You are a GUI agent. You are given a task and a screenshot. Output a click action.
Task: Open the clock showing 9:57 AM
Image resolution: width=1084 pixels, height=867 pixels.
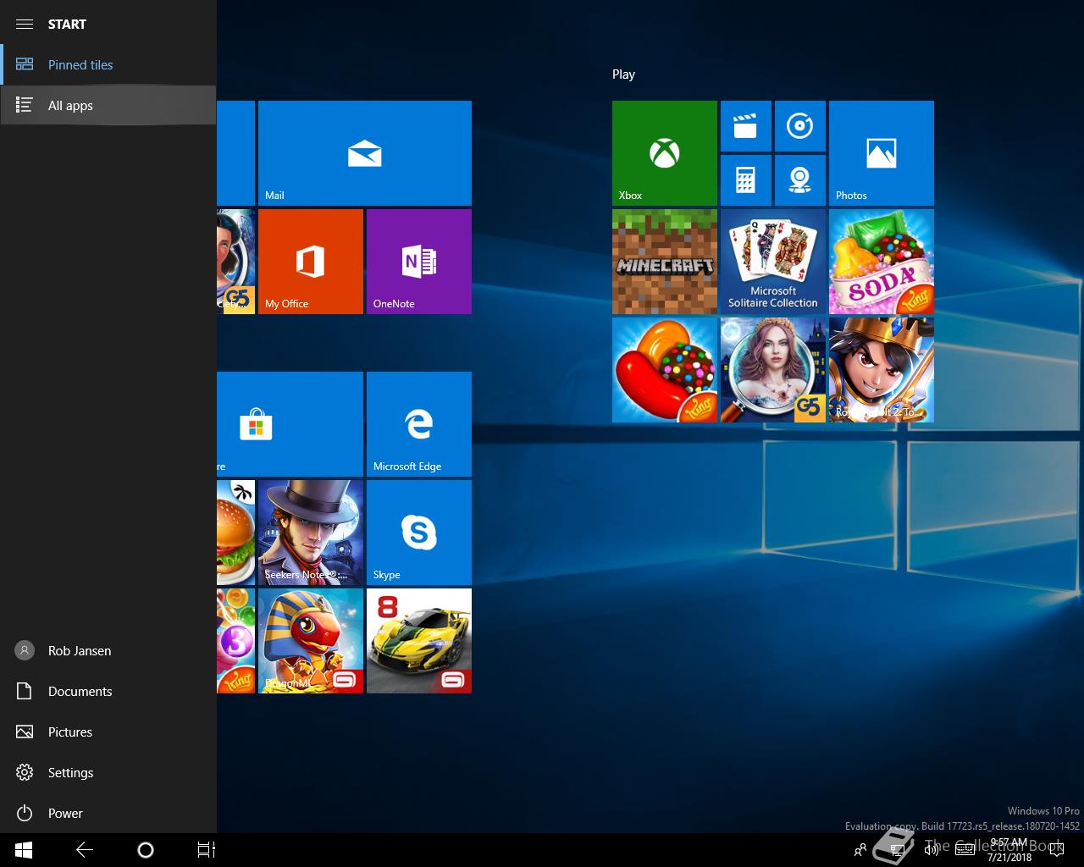point(1008,850)
